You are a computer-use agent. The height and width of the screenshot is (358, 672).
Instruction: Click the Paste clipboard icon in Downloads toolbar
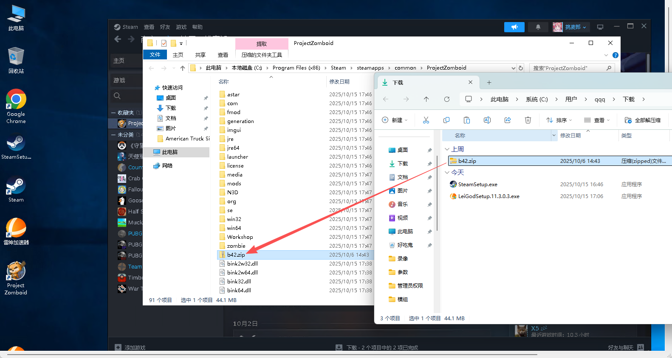(466, 120)
